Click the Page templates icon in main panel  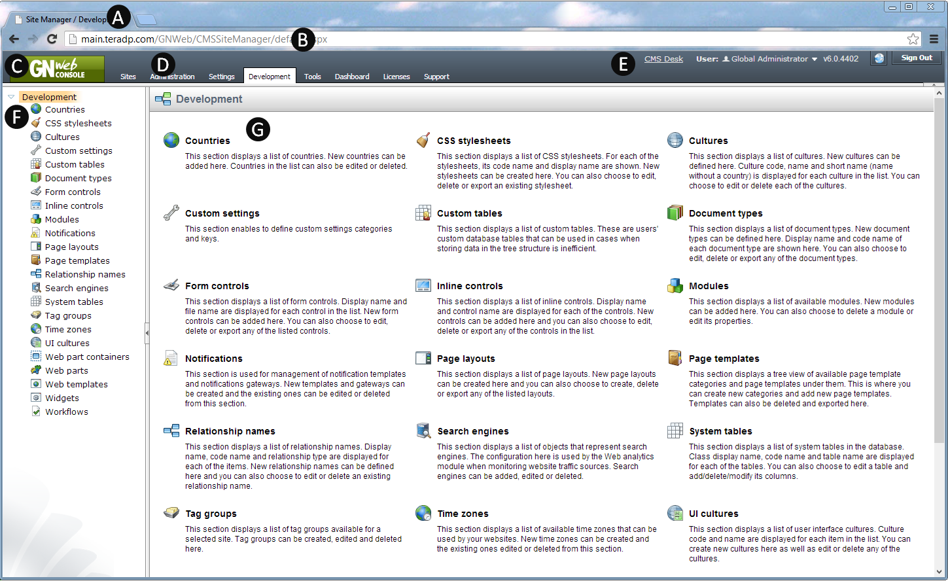675,357
